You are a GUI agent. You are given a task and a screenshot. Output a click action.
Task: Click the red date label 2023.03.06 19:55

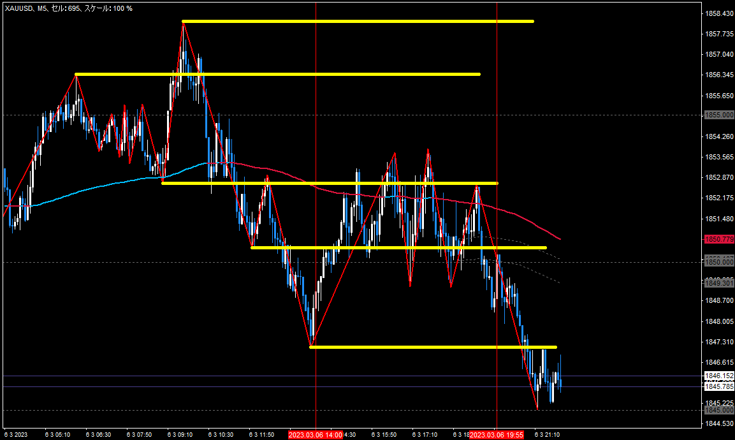[497, 435]
